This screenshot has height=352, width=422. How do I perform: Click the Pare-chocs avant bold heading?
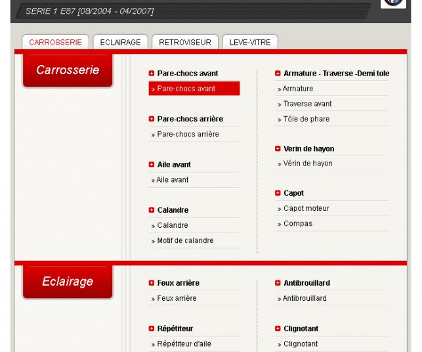188,74
